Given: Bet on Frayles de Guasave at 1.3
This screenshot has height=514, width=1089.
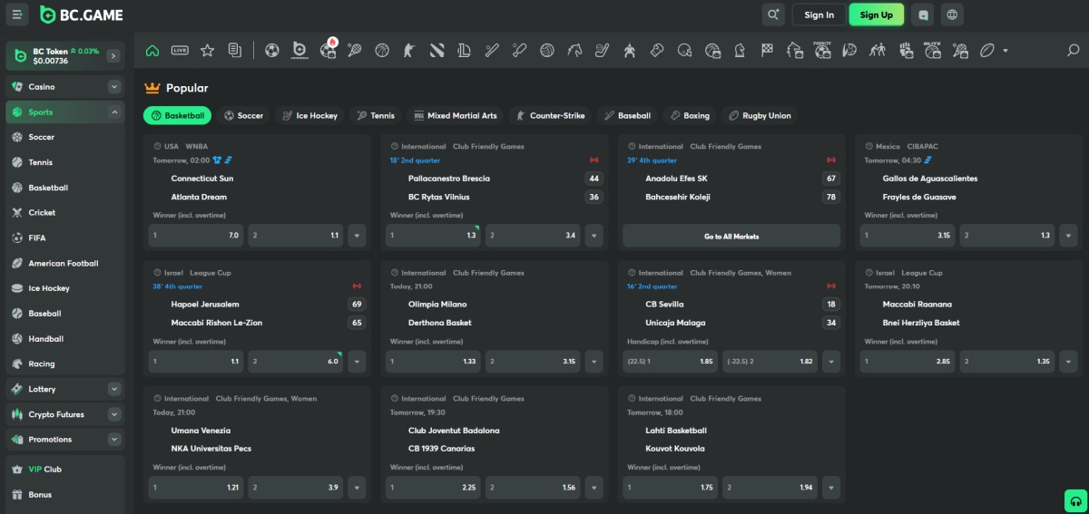Looking at the screenshot, I should (1006, 236).
